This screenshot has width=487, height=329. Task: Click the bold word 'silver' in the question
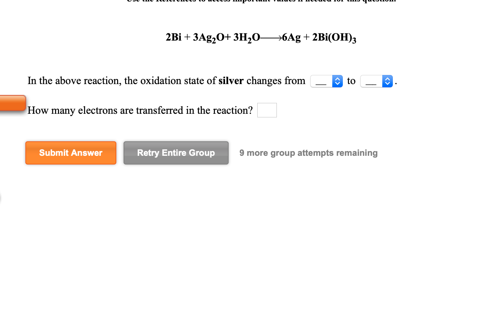coord(231,81)
